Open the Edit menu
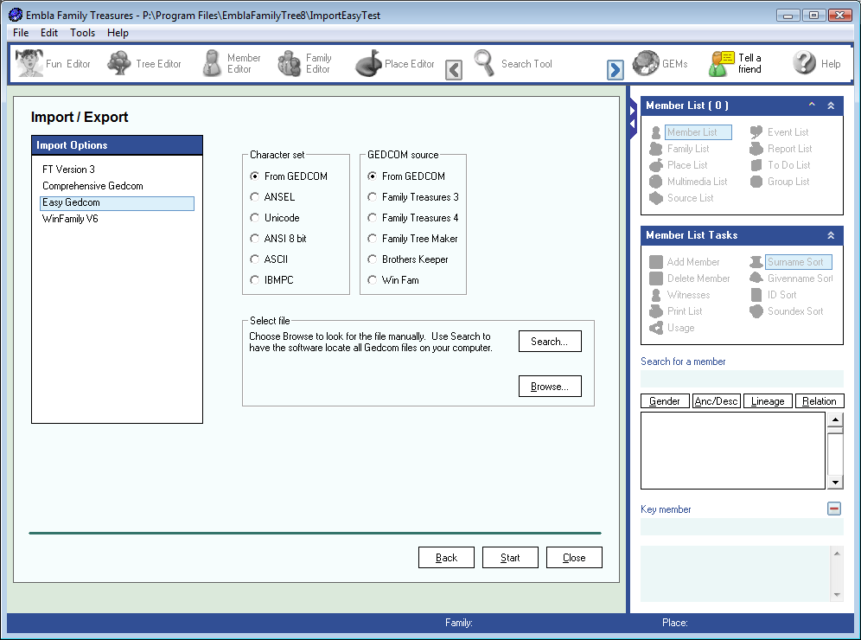Viewport: 861px width, 640px height. [49, 33]
